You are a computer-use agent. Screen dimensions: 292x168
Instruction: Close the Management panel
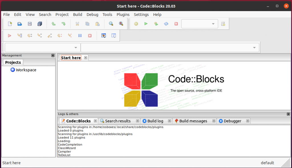(x=53, y=56)
